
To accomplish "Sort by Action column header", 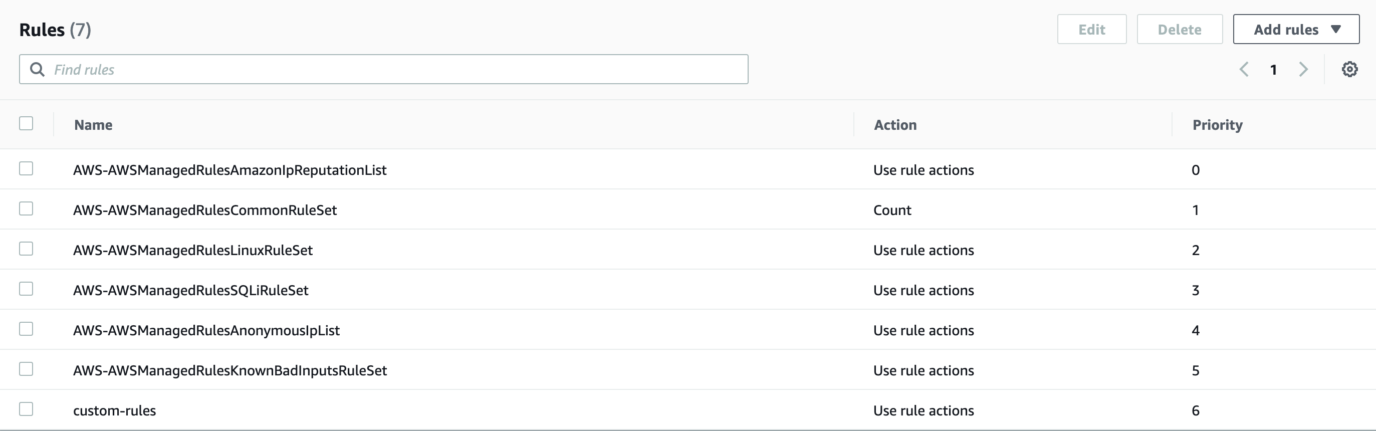I will 895,125.
